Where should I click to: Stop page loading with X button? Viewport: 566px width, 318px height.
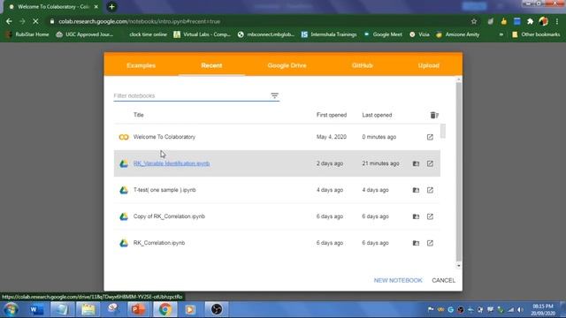point(35,21)
